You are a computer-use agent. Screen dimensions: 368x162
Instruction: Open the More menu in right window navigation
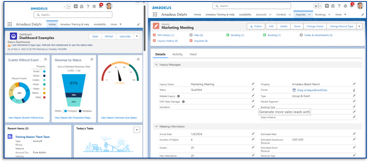(x=341, y=15)
